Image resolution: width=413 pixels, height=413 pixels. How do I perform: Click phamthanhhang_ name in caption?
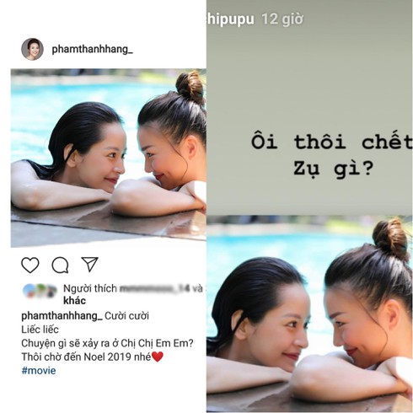click(62, 316)
